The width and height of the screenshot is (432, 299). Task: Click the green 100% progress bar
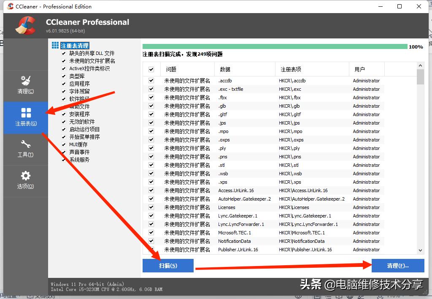pos(274,46)
